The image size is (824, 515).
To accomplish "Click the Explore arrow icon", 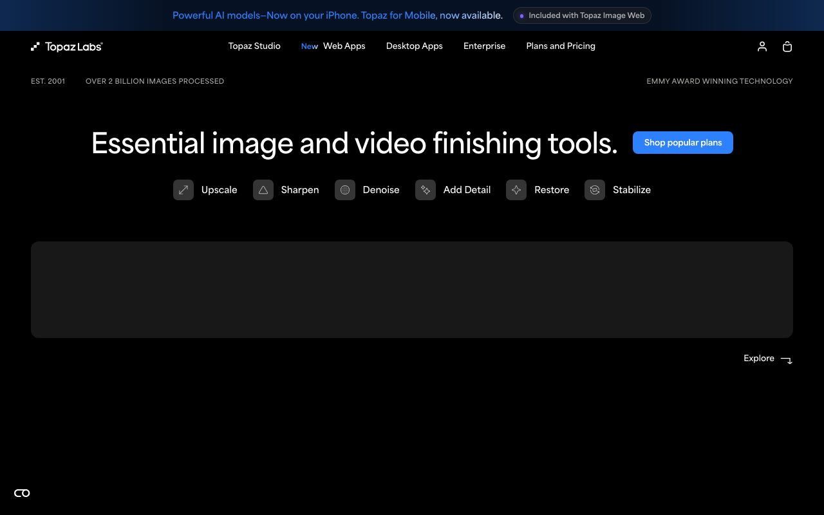I will [787, 360].
